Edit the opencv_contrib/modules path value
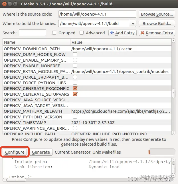 pyautogui.click(x=120, y=72)
